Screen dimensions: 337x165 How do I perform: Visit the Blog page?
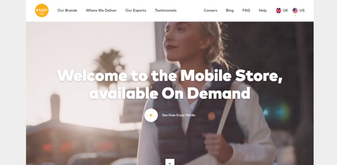pos(230,10)
